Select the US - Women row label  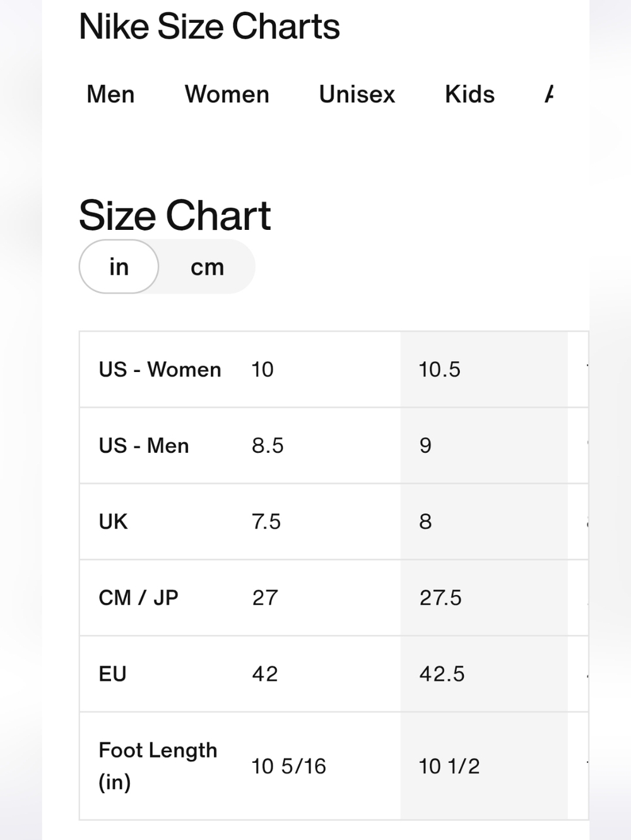[x=160, y=369]
